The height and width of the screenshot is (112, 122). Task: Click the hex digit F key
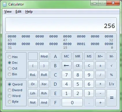click(55, 102)
